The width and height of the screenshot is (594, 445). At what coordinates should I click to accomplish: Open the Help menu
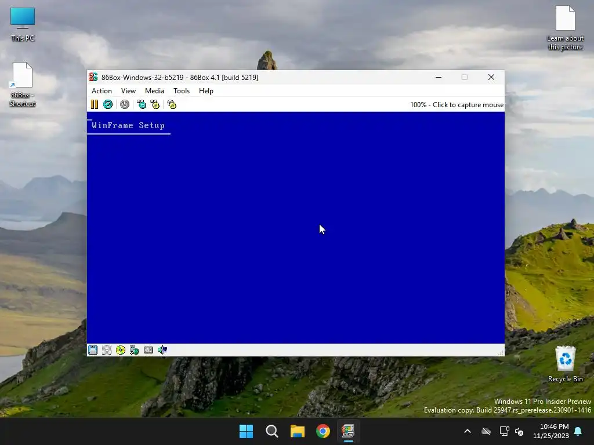point(206,91)
